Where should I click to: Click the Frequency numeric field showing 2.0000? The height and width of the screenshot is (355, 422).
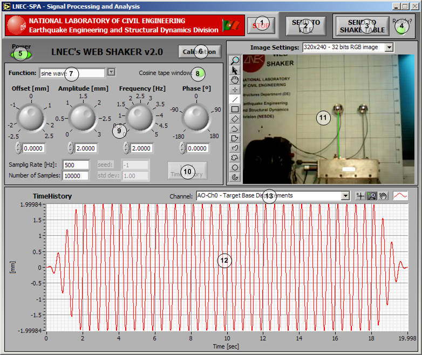pos(141,148)
